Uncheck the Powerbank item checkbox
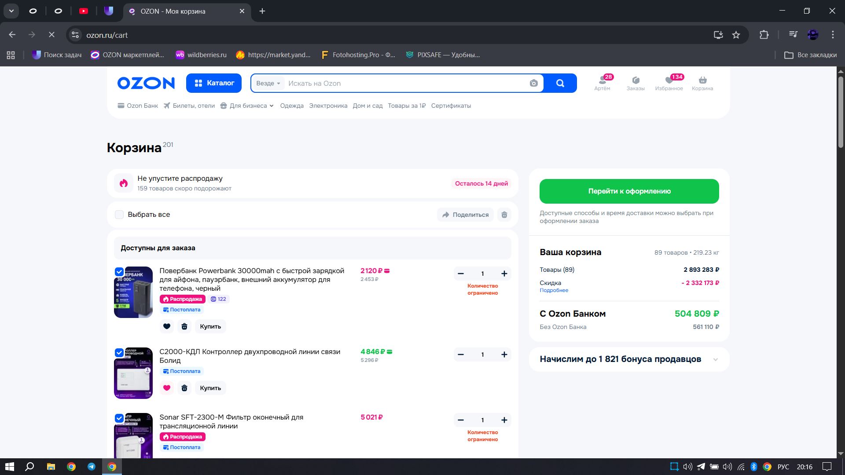 click(x=119, y=272)
